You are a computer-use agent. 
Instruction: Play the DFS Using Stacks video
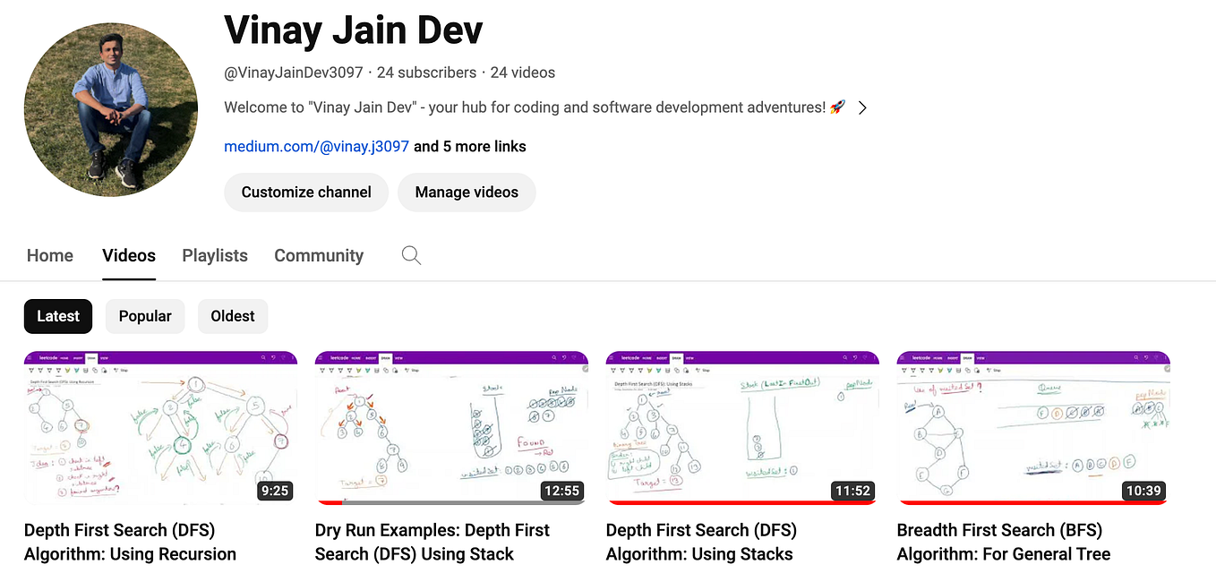[741, 427]
